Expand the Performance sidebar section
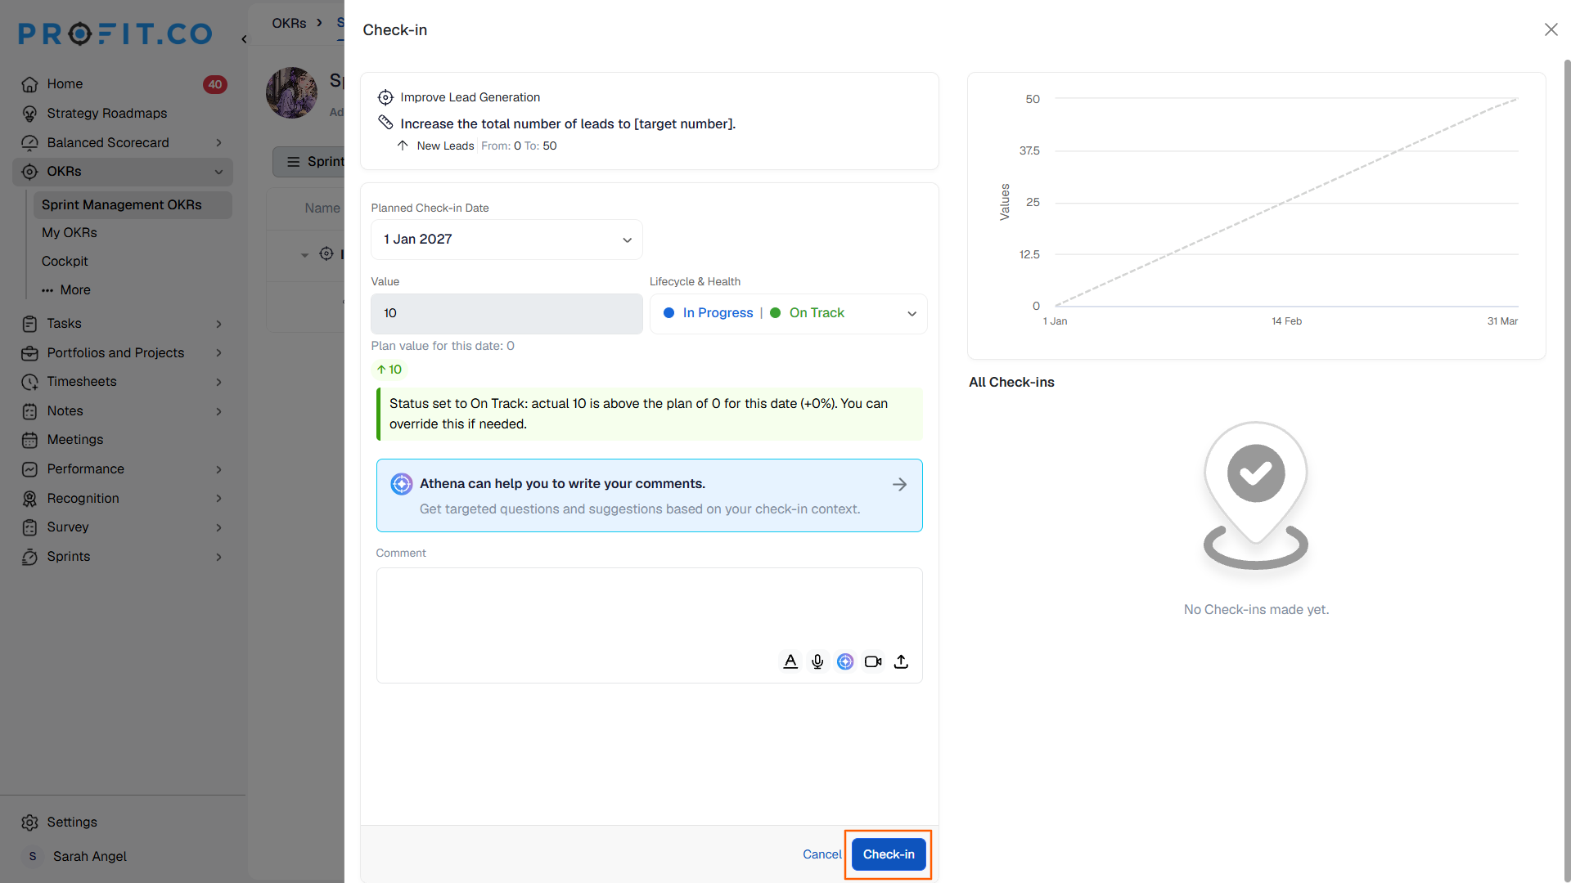This screenshot has width=1571, height=883. pyautogui.click(x=218, y=469)
